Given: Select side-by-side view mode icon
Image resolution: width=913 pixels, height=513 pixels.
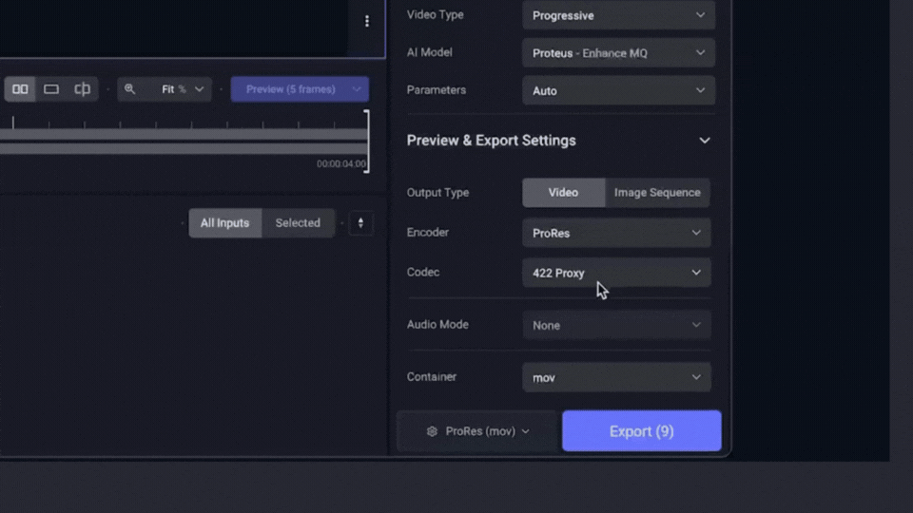Looking at the screenshot, I should pyautogui.click(x=20, y=89).
